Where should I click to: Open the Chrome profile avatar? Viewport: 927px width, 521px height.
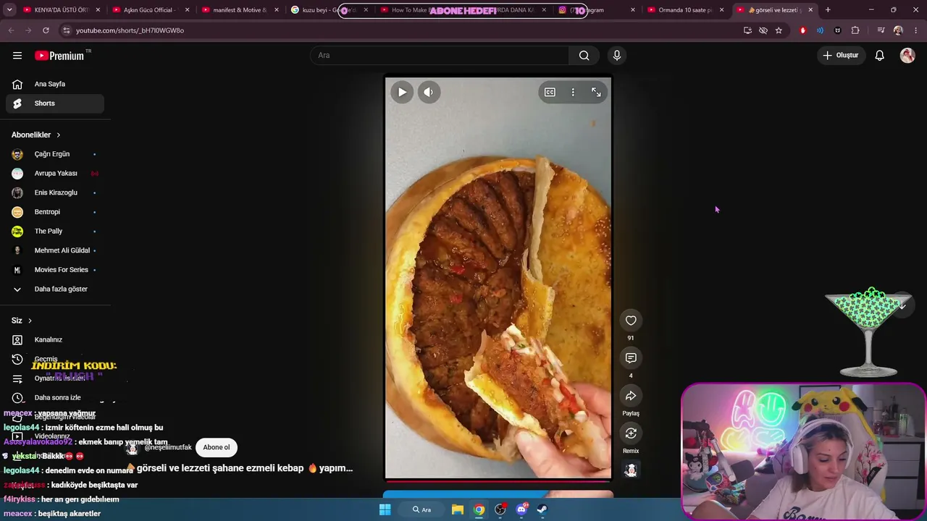898,30
